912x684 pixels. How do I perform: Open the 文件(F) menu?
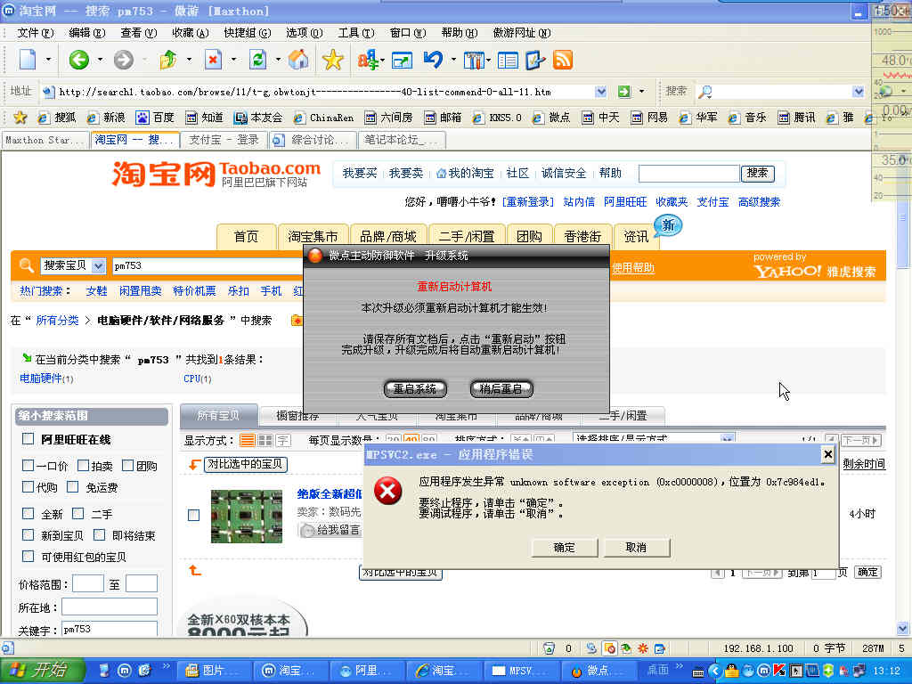[x=35, y=33]
